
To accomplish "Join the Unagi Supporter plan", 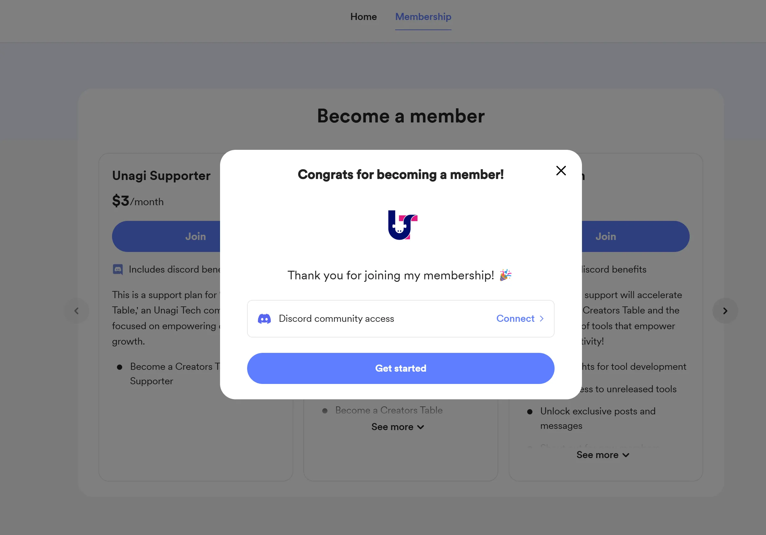I will [x=166, y=237].
